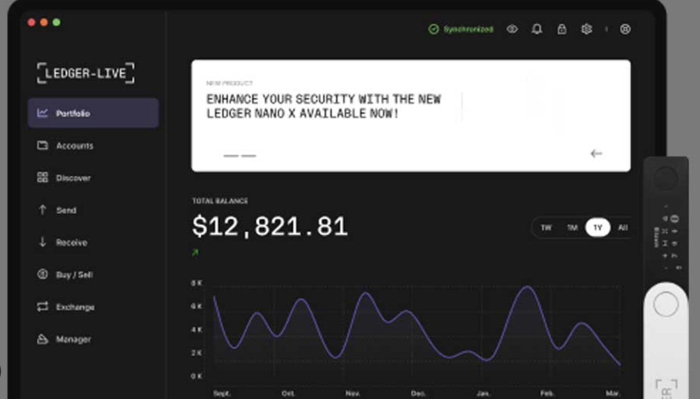
Task: Click the Synchronized status indicator
Action: click(461, 29)
